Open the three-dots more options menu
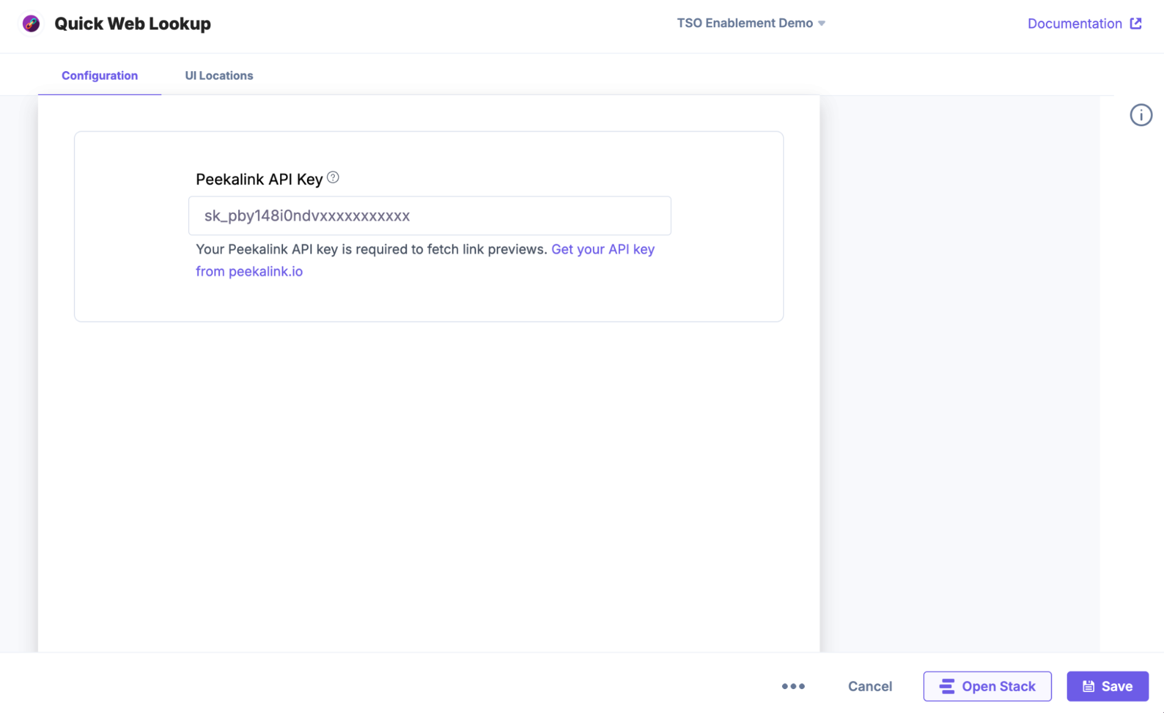This screenshot has width=1164, height=713. coord(793,686)
